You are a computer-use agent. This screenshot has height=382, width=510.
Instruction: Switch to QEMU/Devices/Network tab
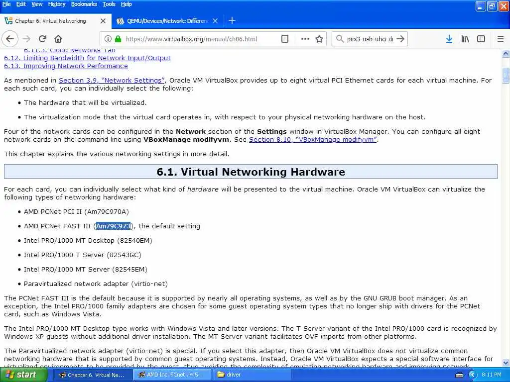pyautogui.click(x=167, y=21)
